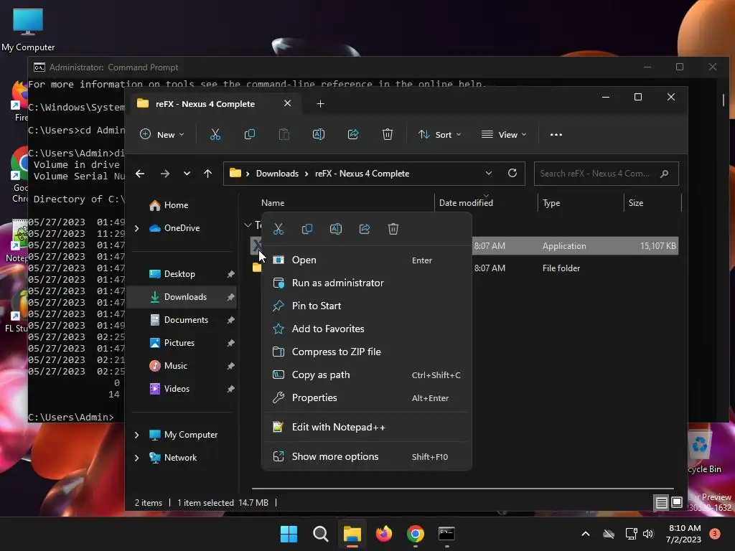Click the search magnifier icon in Explorer

(664, 174)
